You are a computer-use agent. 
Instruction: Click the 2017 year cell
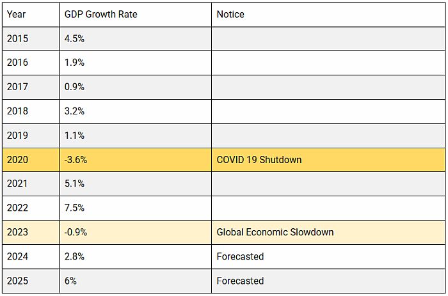31,87
